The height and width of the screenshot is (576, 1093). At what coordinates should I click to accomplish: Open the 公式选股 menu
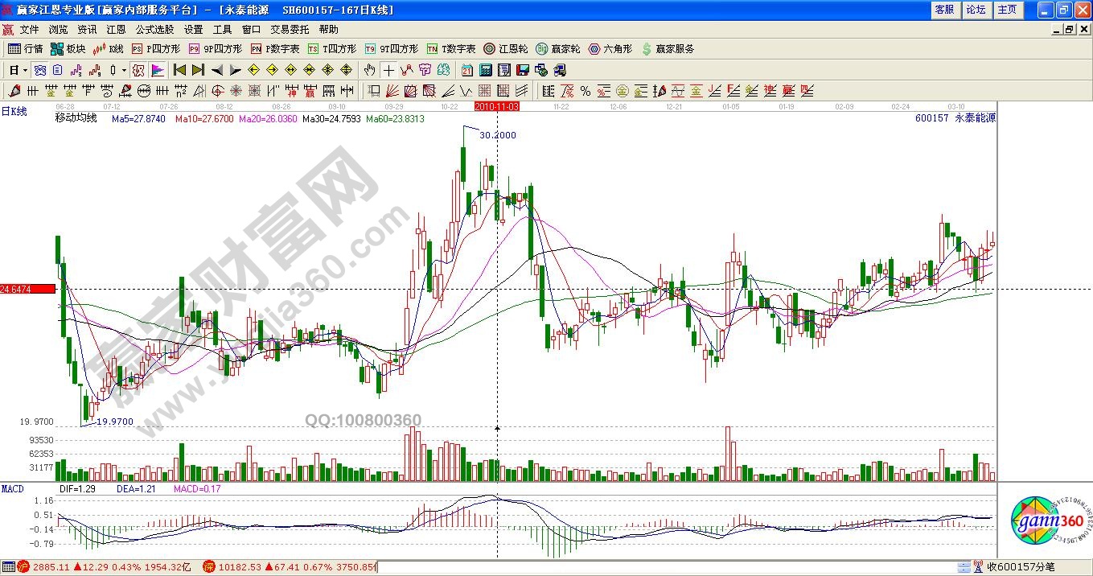(154, 29)
